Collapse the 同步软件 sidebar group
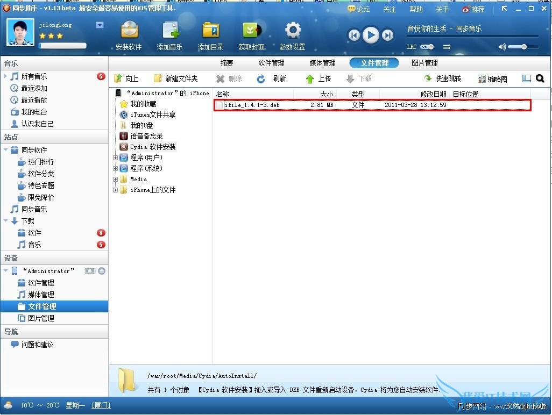 pyautogui.click(x=5, y=149)
